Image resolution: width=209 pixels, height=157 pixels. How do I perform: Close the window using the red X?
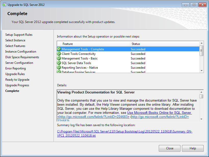202,5
